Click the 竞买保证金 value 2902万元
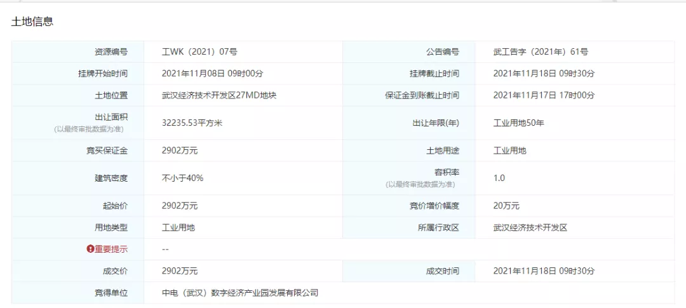The height and width of the screenshot is (308, 686). pyautogui.click(x=180, y=151)
